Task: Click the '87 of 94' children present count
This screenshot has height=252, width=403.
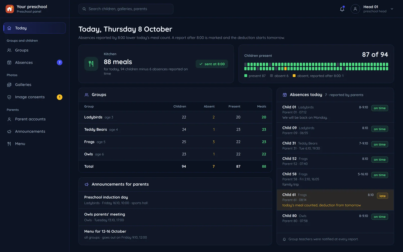Action: pyautogui.click(x=375, y=54)
